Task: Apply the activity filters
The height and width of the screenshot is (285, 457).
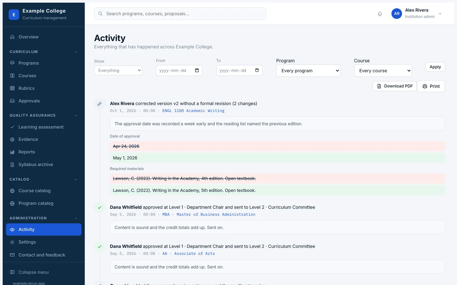Action: (x=435, y=67)
